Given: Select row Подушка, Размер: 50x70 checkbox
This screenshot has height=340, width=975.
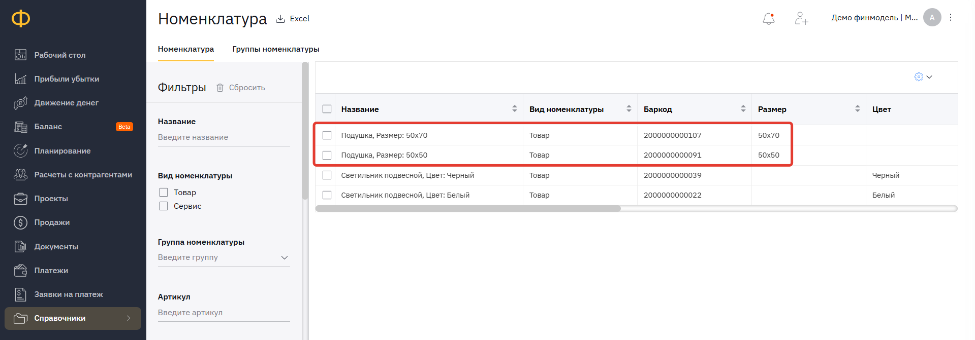Looking at the screenshot, I should tap(327, 135).
